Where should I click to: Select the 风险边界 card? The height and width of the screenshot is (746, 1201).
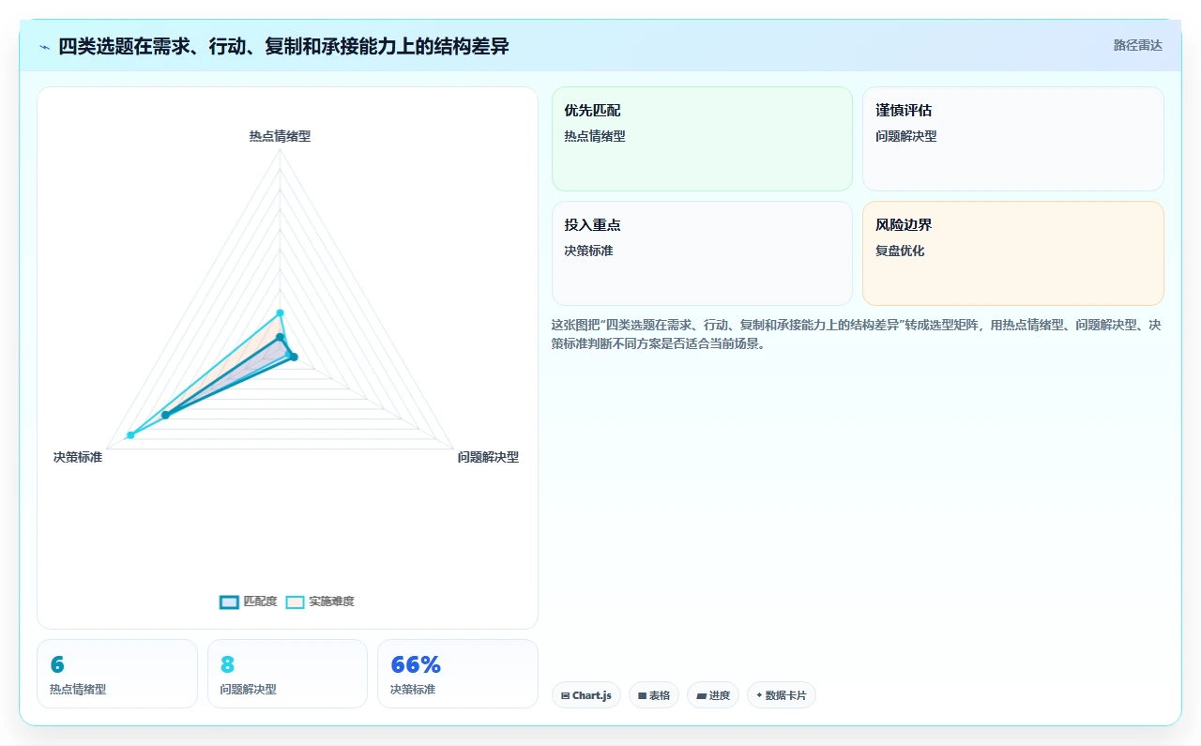pyautogui.click(x=1012, y=253)
